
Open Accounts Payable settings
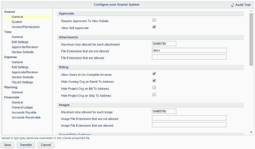pos(24,113)
